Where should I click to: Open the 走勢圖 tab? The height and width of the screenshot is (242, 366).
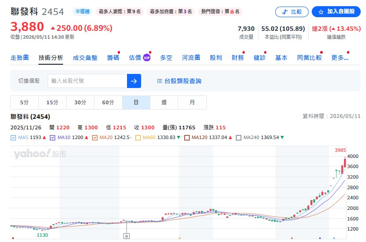point(19,58)
